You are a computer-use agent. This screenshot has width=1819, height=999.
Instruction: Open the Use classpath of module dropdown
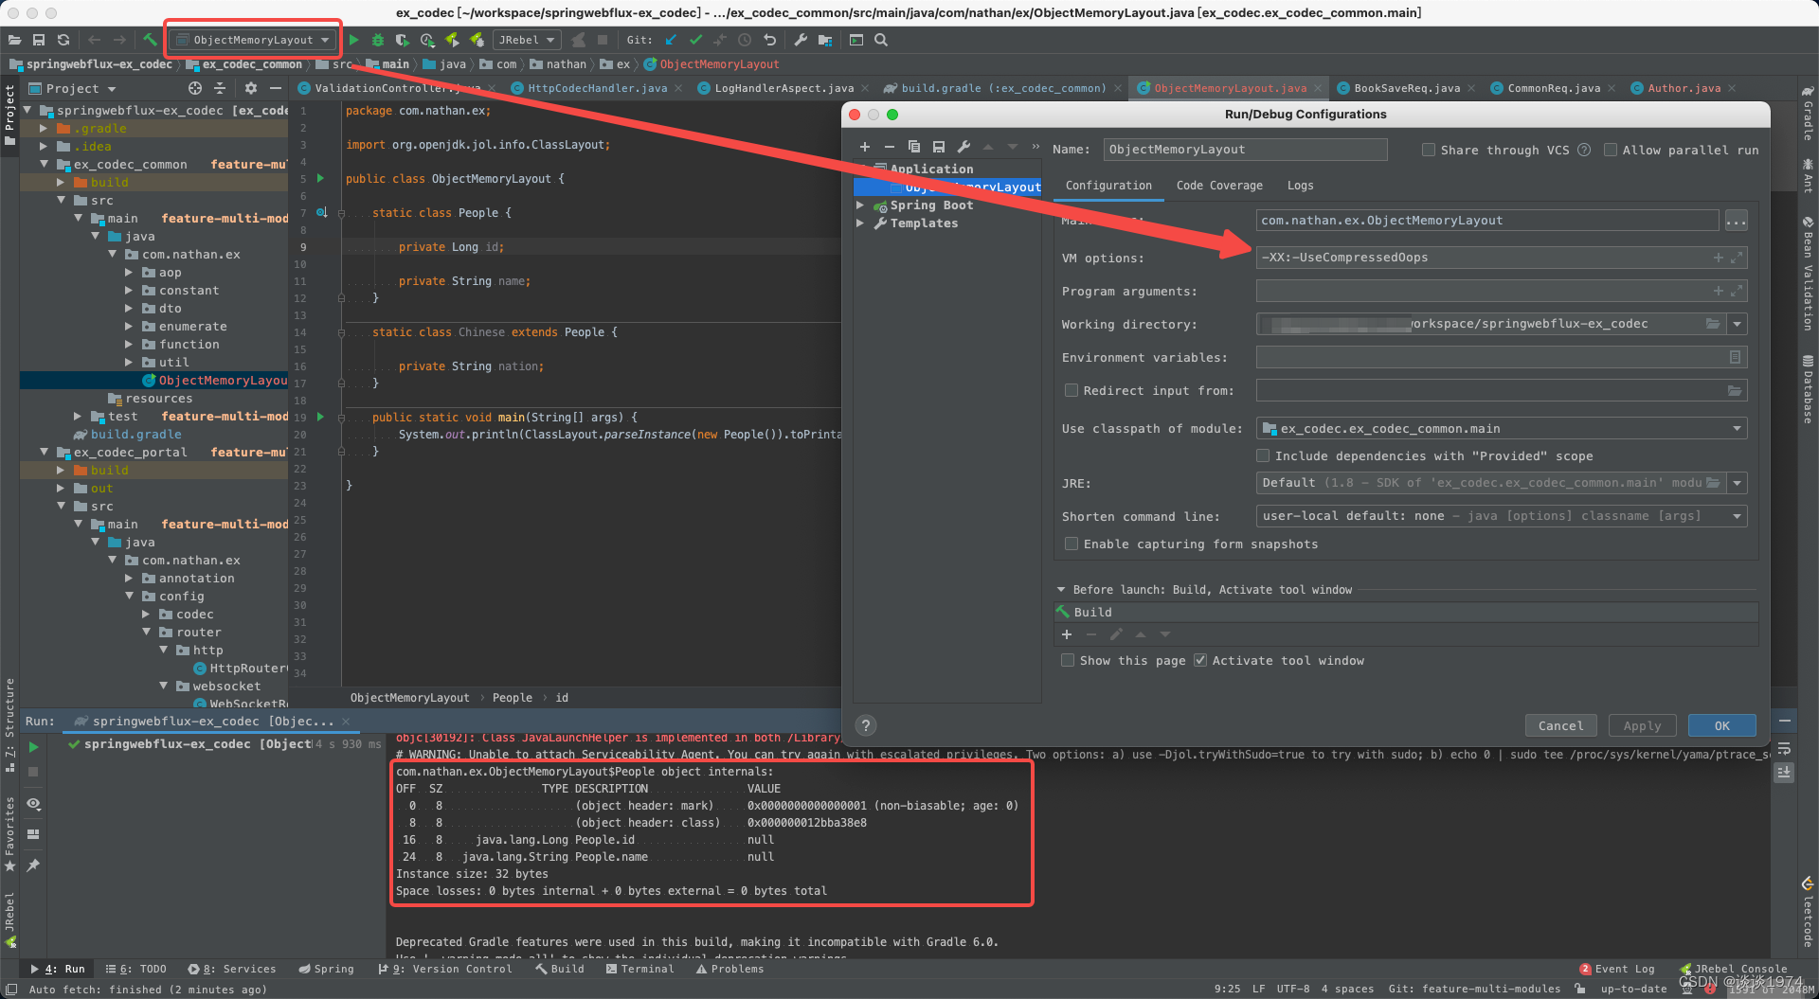pos(1502,428)
